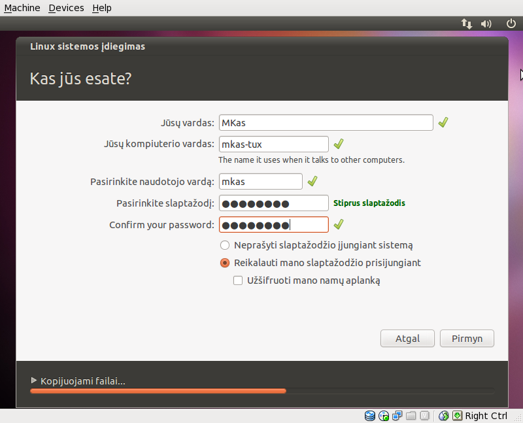Click the Jūsų kompiuterio vardas label
Screen dimensions: 523x423
point(159,144)
